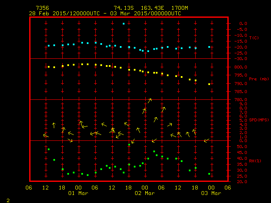Viewport: 271px width, 203px height.
Task: Click the last yellow pressure point near 790
Action: pyautogui.click(x=209, y=84)
